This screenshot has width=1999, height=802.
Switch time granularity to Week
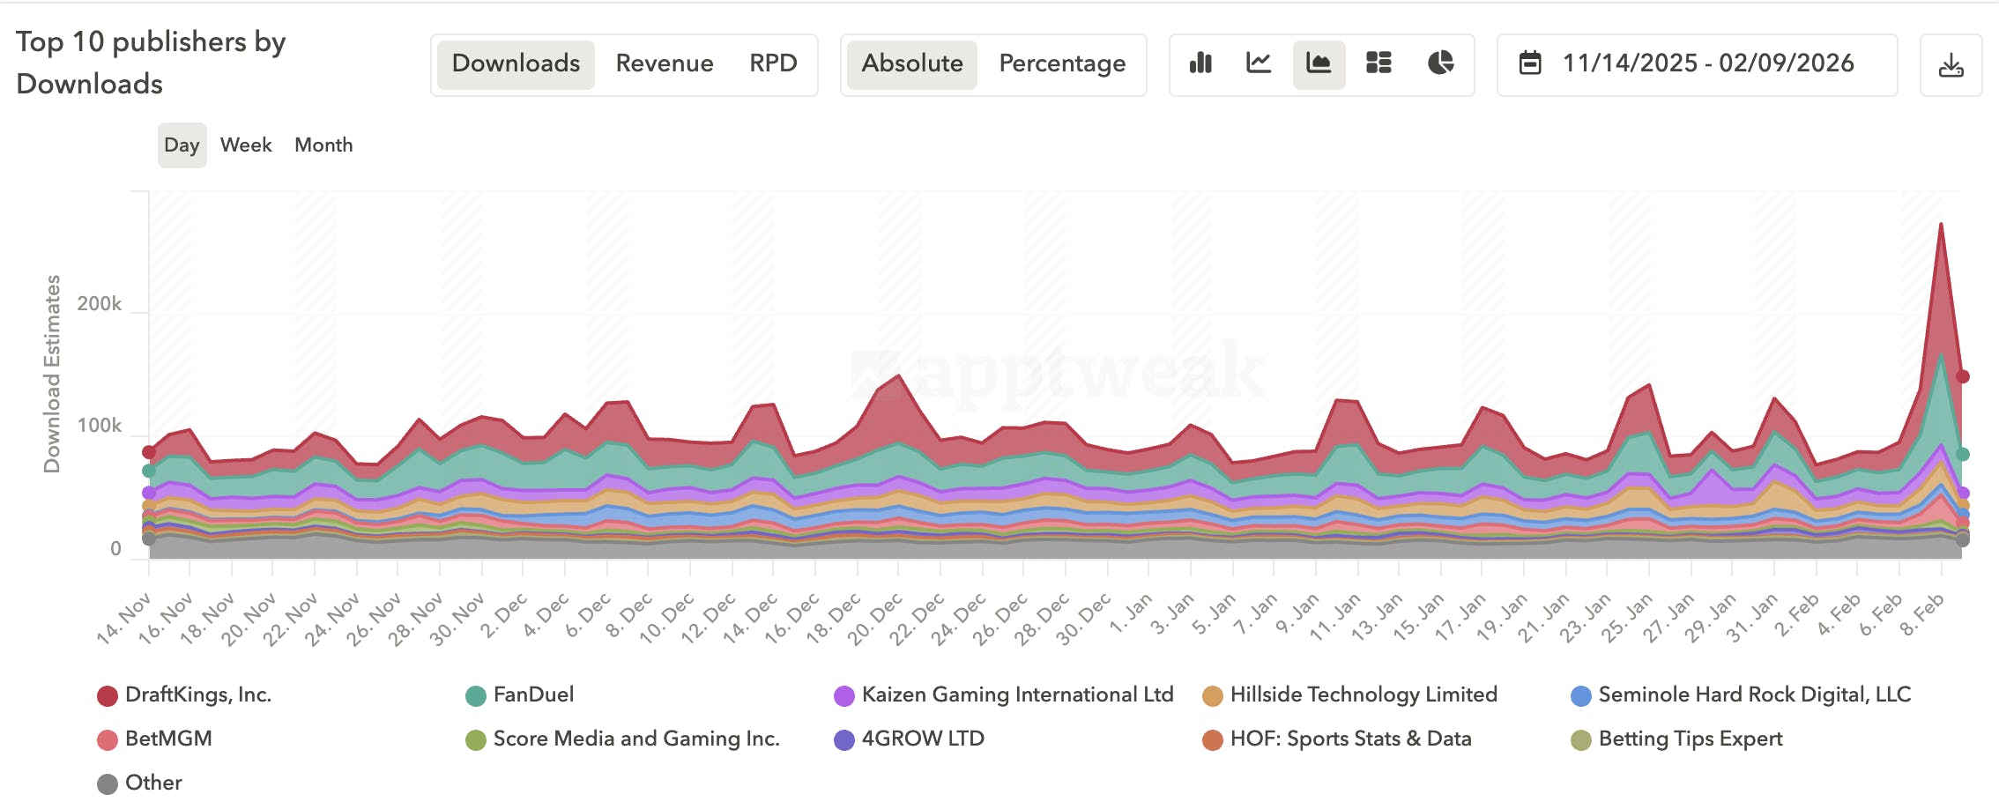pyautogui.click(x=246, y=145)
